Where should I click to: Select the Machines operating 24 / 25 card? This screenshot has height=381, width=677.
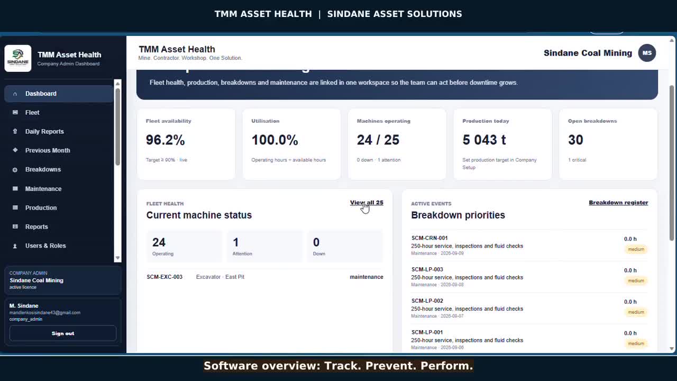click(397, 144)
